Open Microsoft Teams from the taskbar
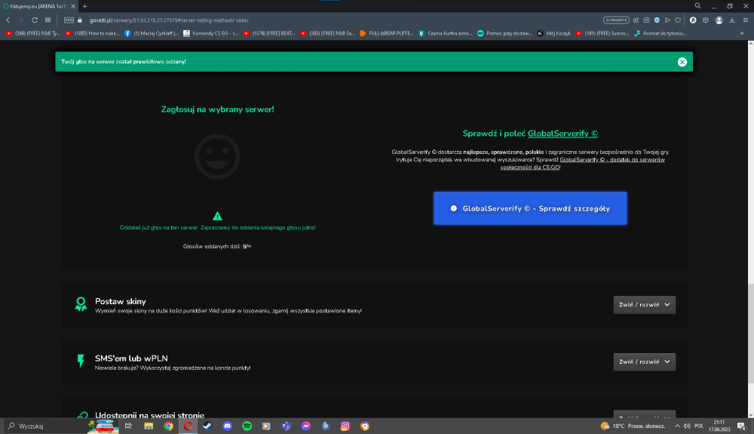 pos(286,426)
